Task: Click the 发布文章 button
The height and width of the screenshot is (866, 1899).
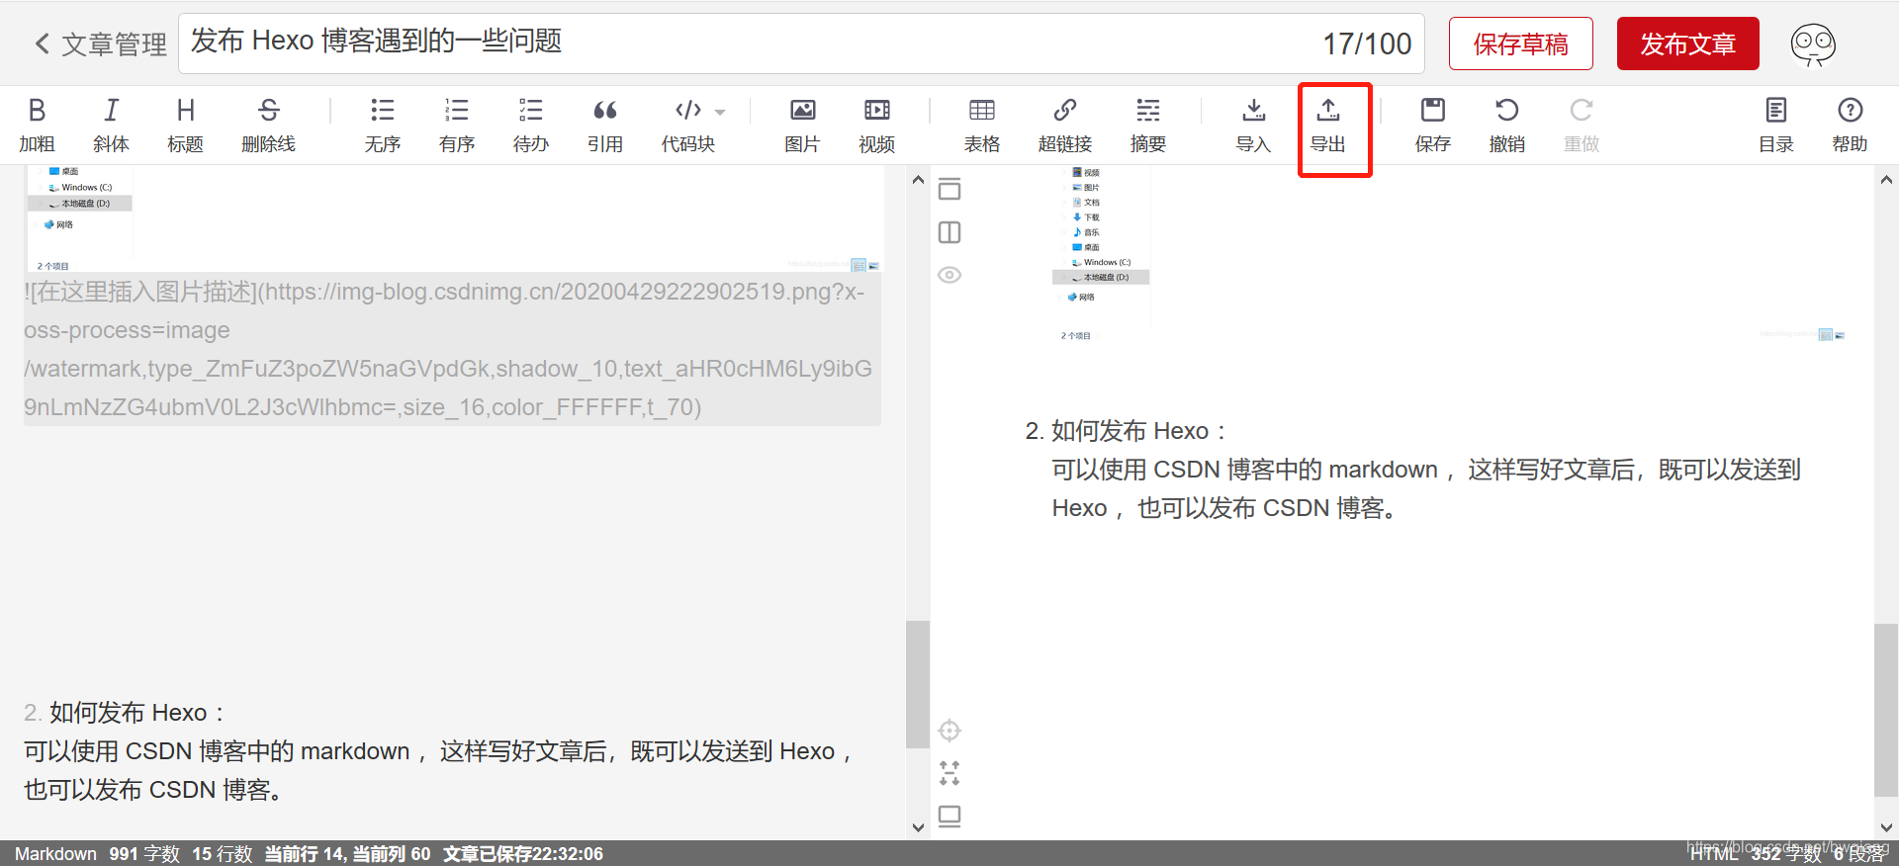Action: click(x=1687, y=43)
